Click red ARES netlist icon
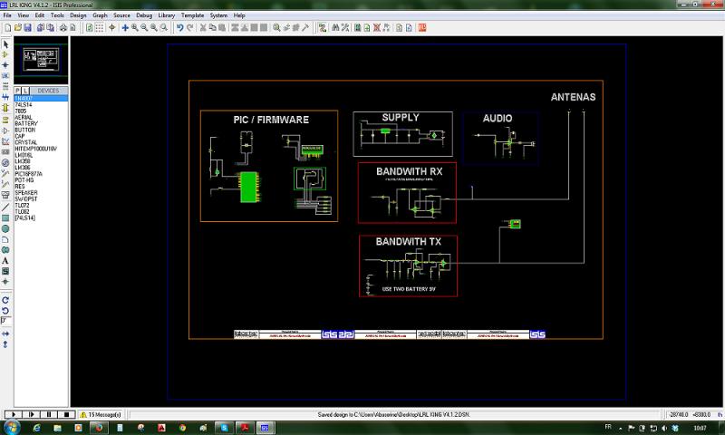Viewport: 725px width, 435px height. [422, 28]
